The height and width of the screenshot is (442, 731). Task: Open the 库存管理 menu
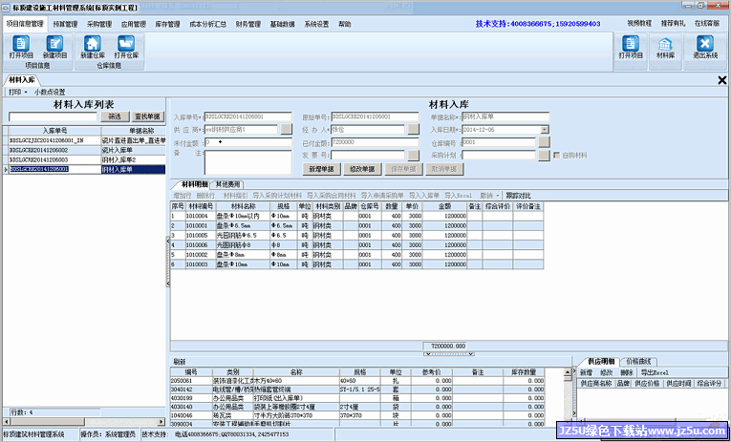point(167,24)
